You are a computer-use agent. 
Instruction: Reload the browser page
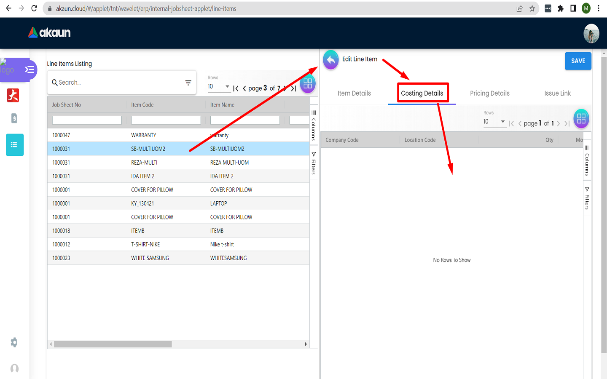[34, 8]
